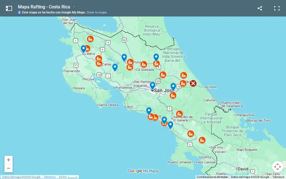Select the blue pin at Liberia

pos(84,49)
